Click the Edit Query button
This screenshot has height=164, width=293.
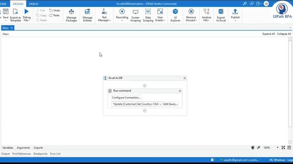[x=170, y=104]
